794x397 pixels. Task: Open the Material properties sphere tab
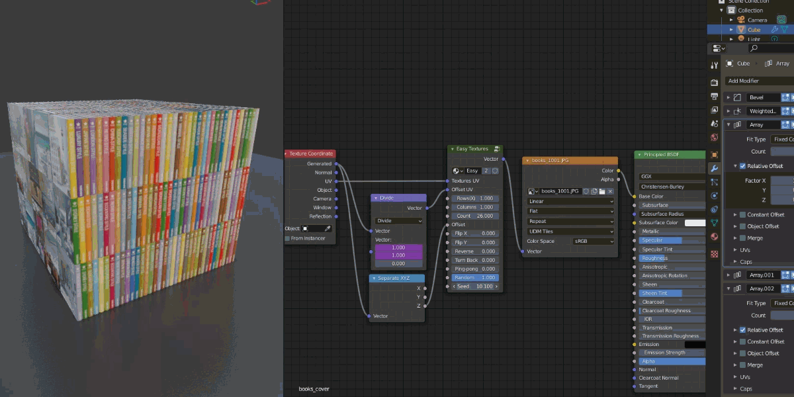pyautogui.click(x=714, y=237)
